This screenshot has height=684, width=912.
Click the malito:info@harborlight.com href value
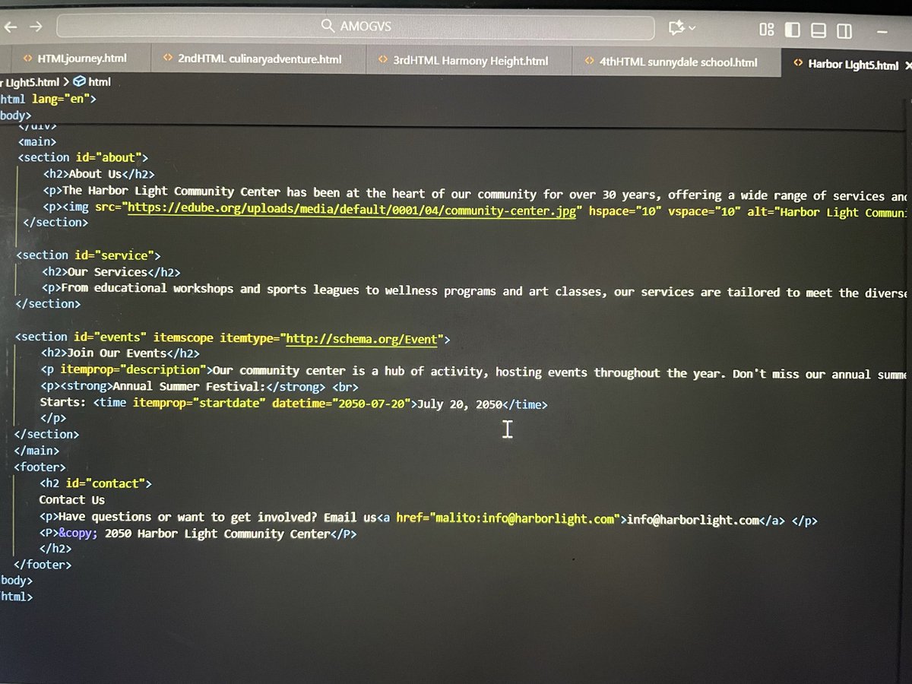(524, 519)
